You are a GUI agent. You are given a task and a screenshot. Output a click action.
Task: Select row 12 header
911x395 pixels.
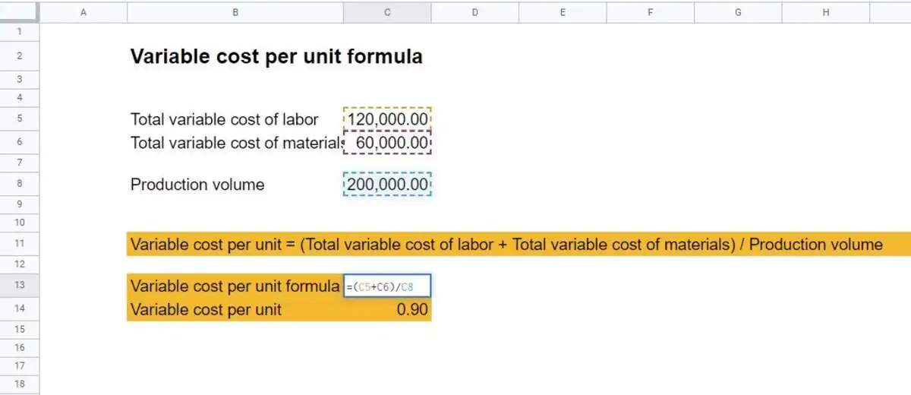tap(19, 264)
